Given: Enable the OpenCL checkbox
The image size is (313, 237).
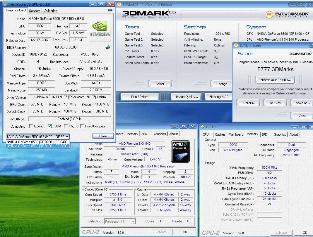Looking at the screenshot, I should [x=31, y=126].
